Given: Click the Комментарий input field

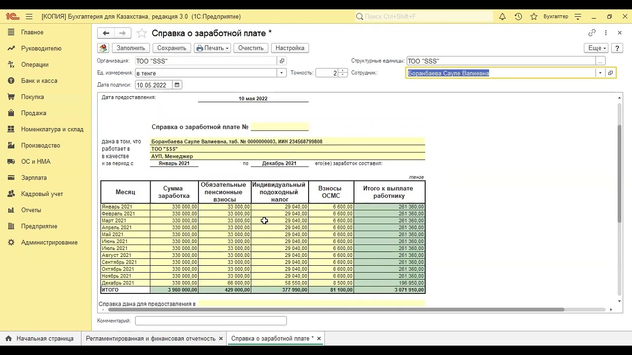Looking at the screenshot, I should 211,320.
